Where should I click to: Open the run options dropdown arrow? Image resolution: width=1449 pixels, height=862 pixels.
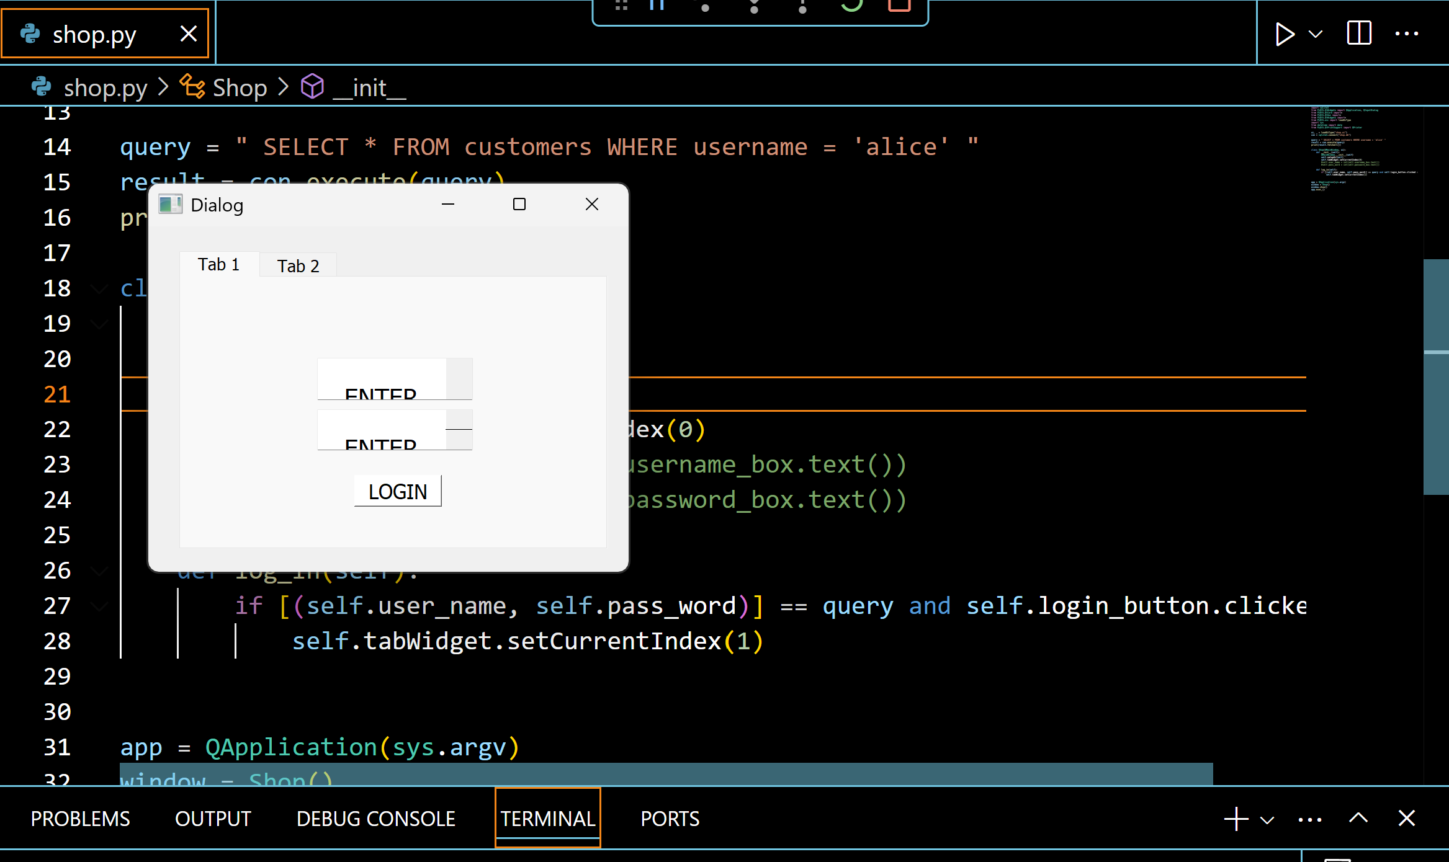1316,34
